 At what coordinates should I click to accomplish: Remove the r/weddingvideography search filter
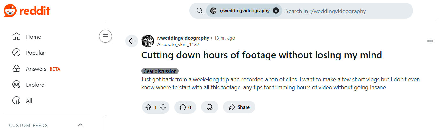(x=276, y=11)
